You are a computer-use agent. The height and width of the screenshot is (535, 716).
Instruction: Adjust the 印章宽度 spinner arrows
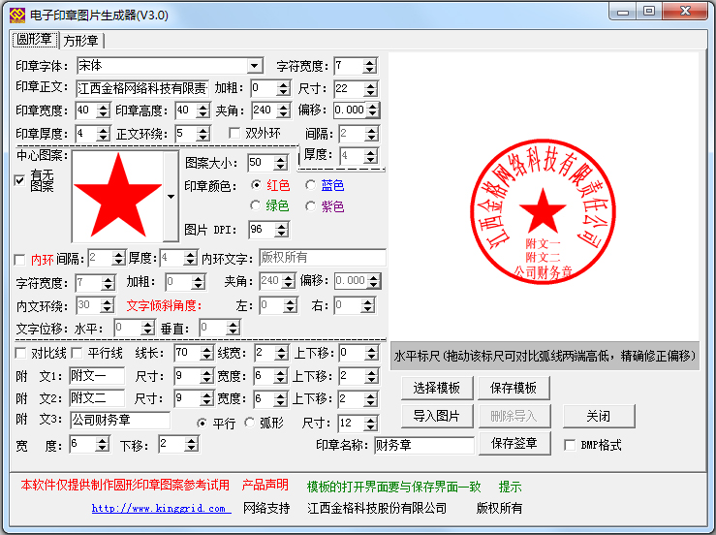click(x=104, y=110)
